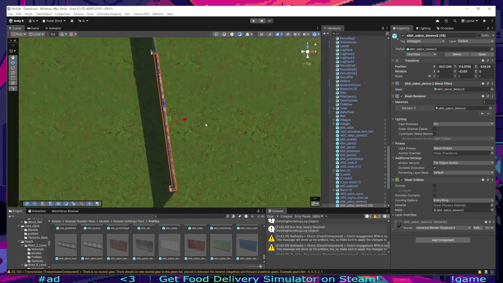Select the Transform tool
Image resolution: width=503 pixels, height=283 pixels.
(x=13, y=83)
